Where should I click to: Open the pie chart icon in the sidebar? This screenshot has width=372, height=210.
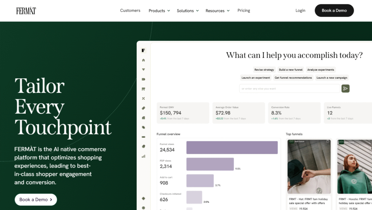pos(143,146)
